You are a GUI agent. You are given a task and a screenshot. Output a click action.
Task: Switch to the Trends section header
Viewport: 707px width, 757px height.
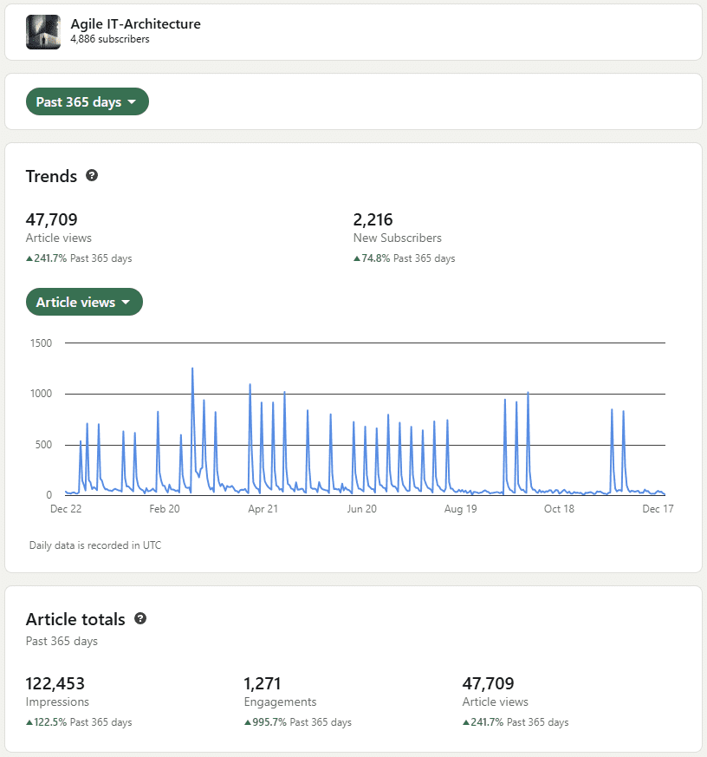point(51,176)
